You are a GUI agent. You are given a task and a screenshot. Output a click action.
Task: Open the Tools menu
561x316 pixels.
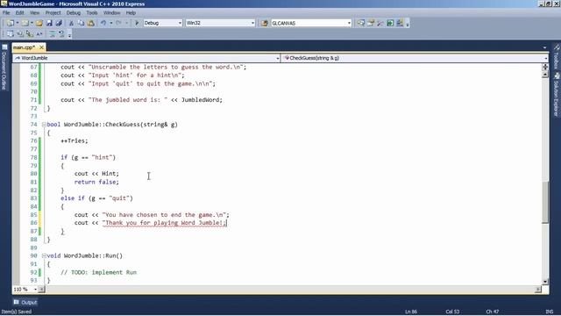pos(92,12)
